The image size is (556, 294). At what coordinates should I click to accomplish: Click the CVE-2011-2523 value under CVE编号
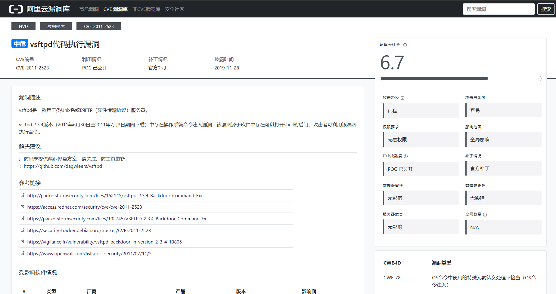[x=33, y=68]
